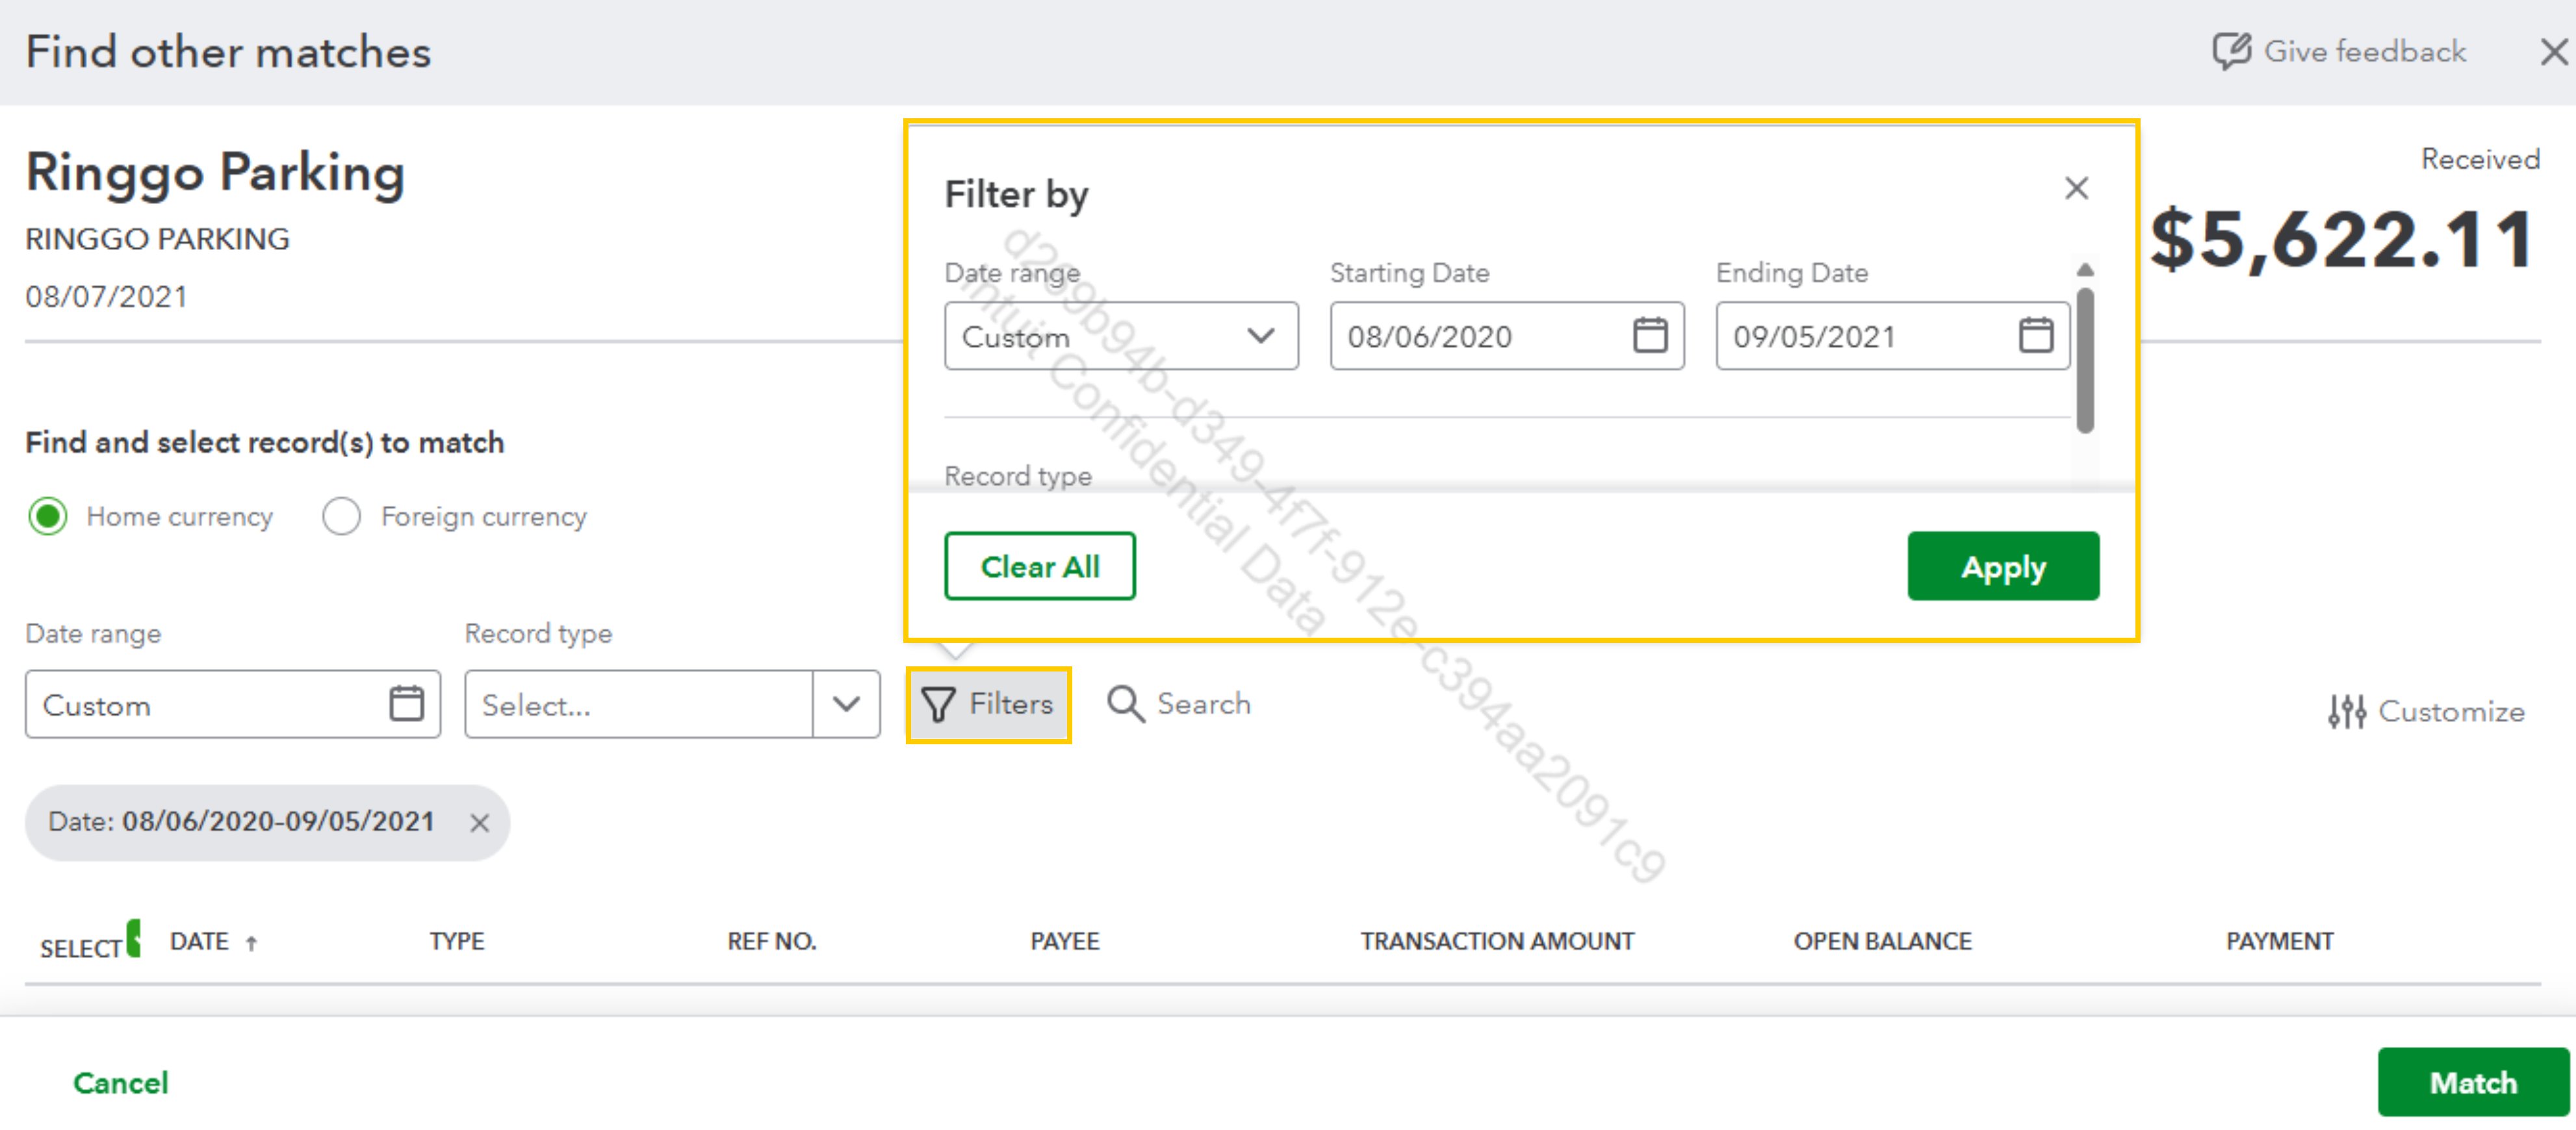Click the REF NO. column header

point(771,941)
